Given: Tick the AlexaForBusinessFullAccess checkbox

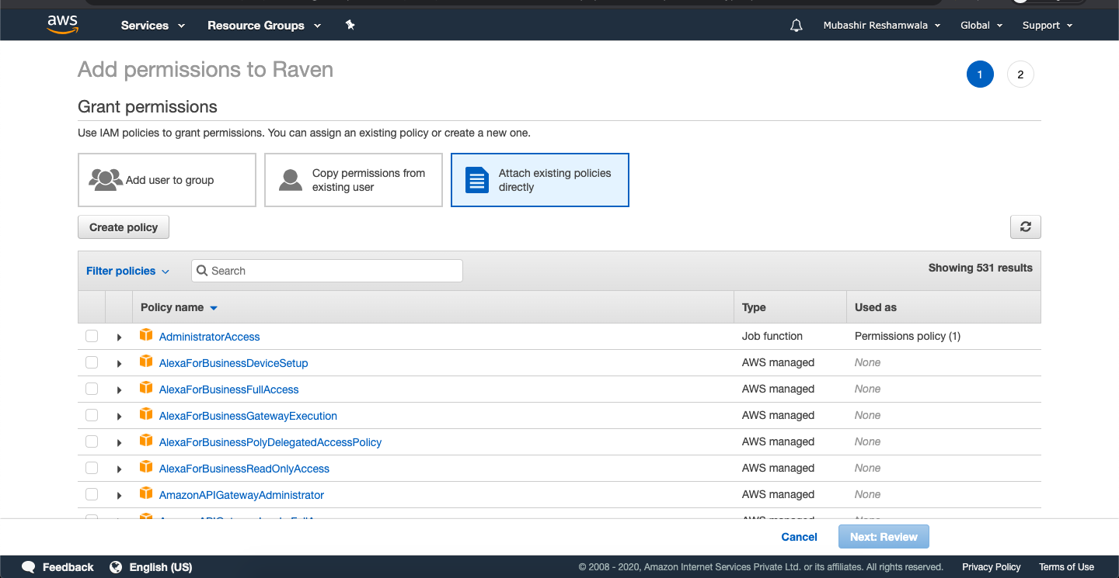Looking at the screenshot, I should pos(92,389).
